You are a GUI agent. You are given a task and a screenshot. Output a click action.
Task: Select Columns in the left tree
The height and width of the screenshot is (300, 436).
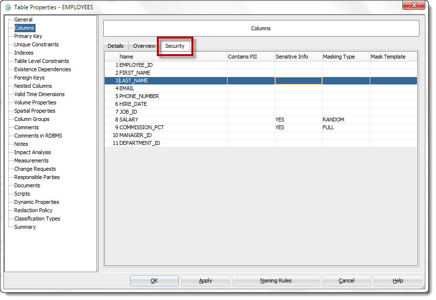tap(24, 28)
